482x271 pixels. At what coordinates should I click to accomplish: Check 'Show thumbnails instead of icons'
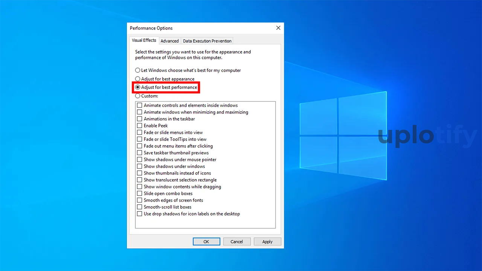coord(140,173)
